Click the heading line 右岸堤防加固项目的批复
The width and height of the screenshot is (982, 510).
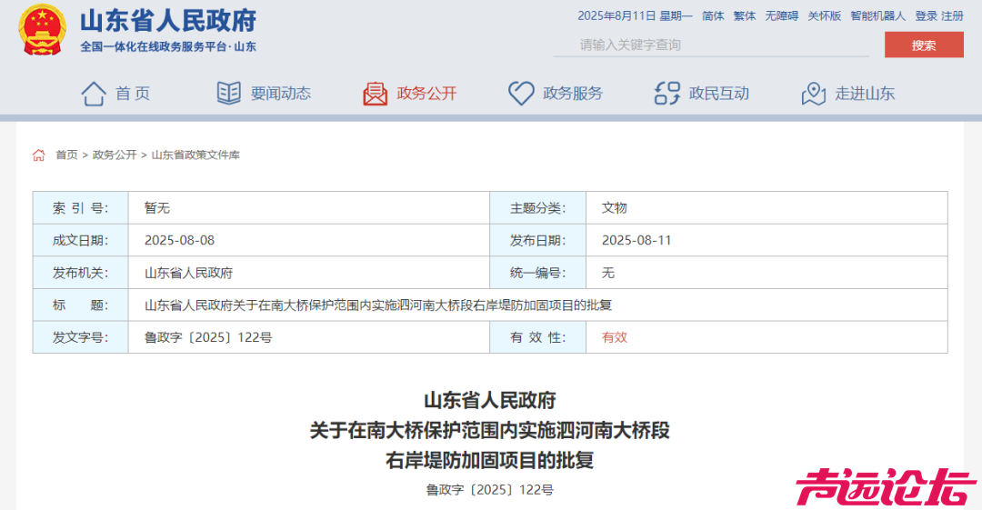point(490,461)
